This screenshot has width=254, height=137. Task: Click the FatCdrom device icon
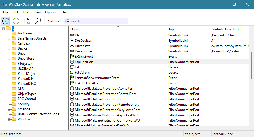(x=72, y=72)
